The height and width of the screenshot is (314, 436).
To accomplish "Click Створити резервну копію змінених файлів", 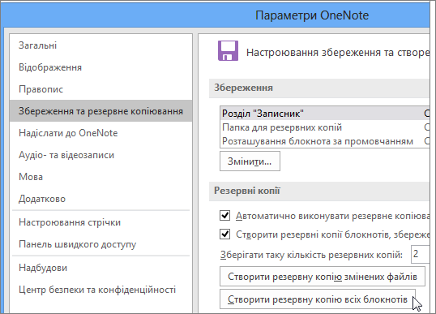I will [x=323, y=277].
